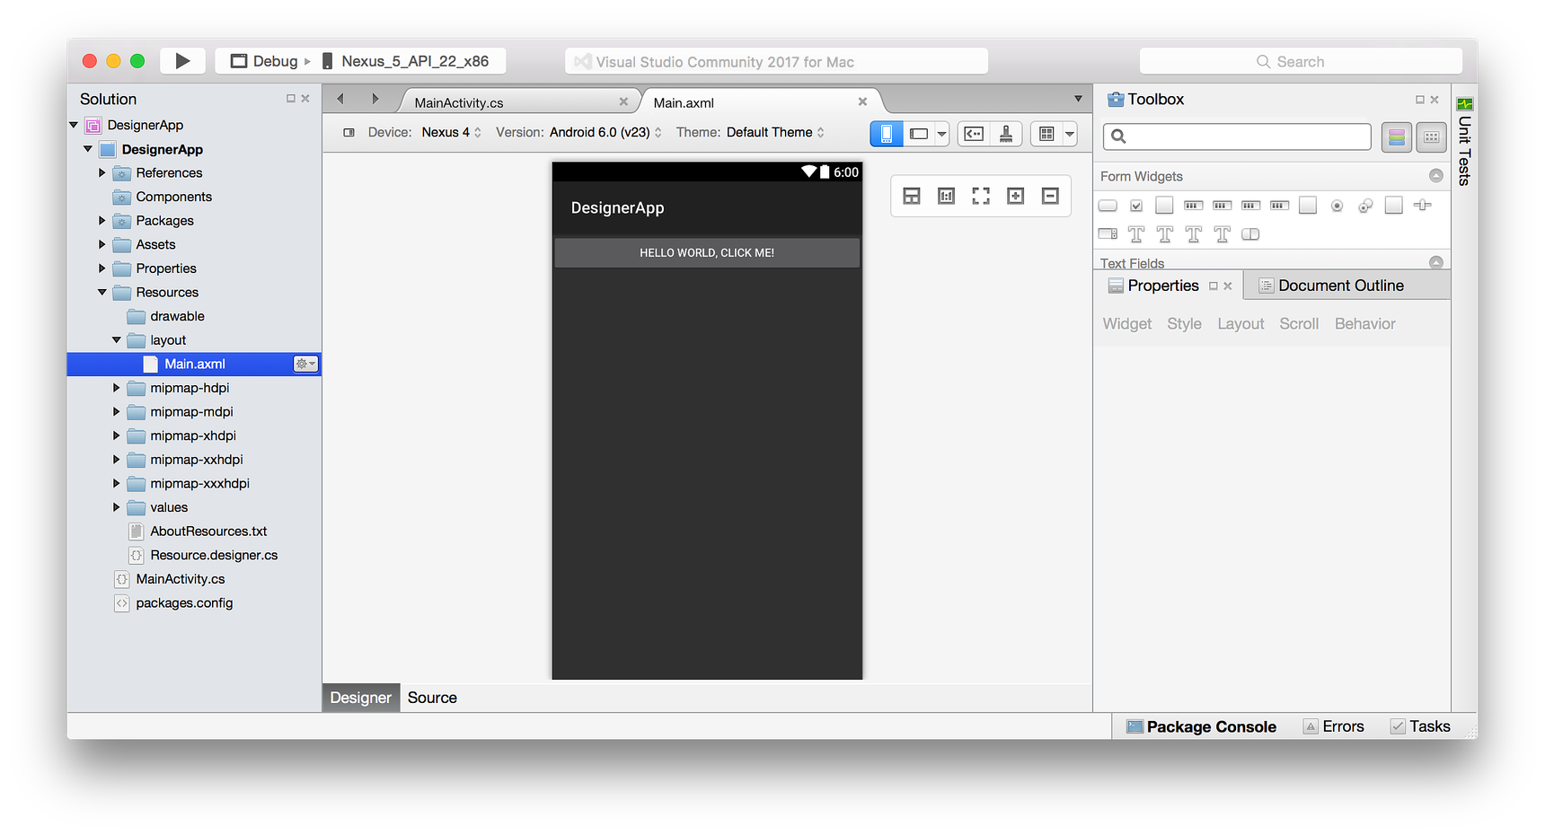Open the Theme Default Theme dropdown

775,132
